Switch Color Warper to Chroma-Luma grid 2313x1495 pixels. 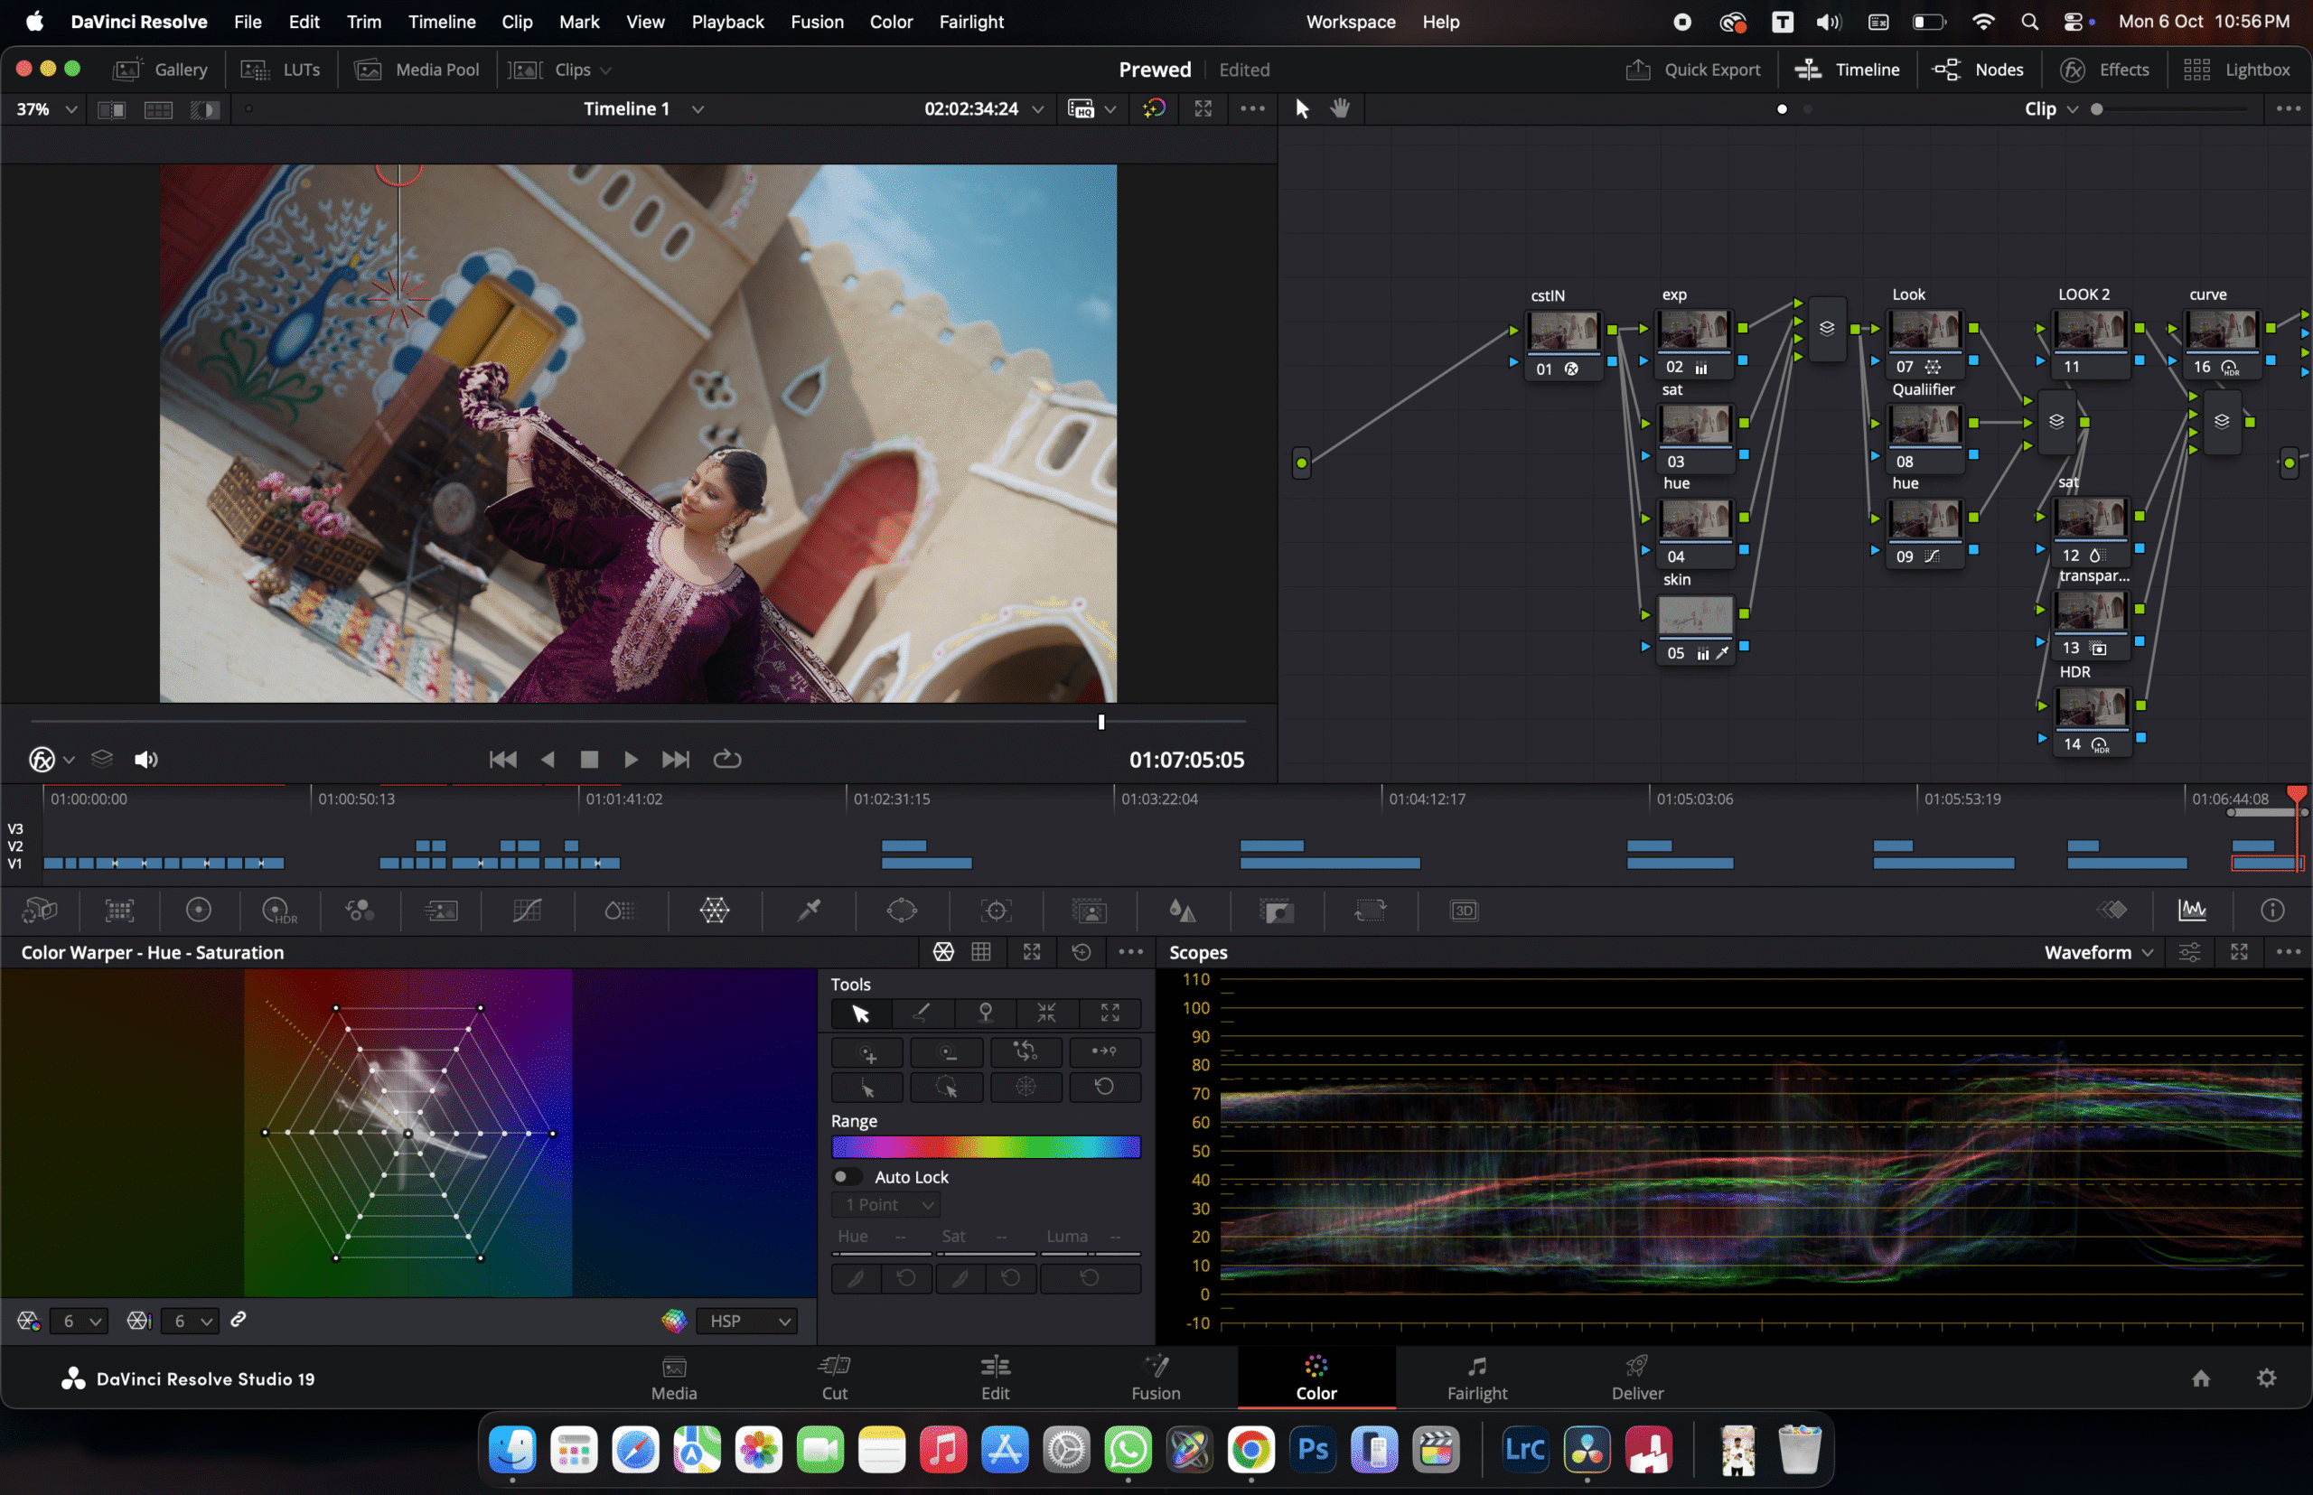(980, 952)
